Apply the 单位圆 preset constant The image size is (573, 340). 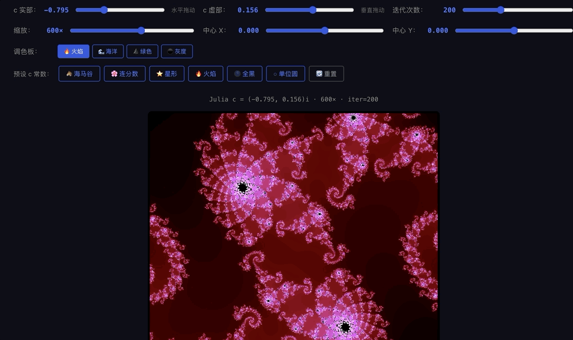[x=286, y=74]
